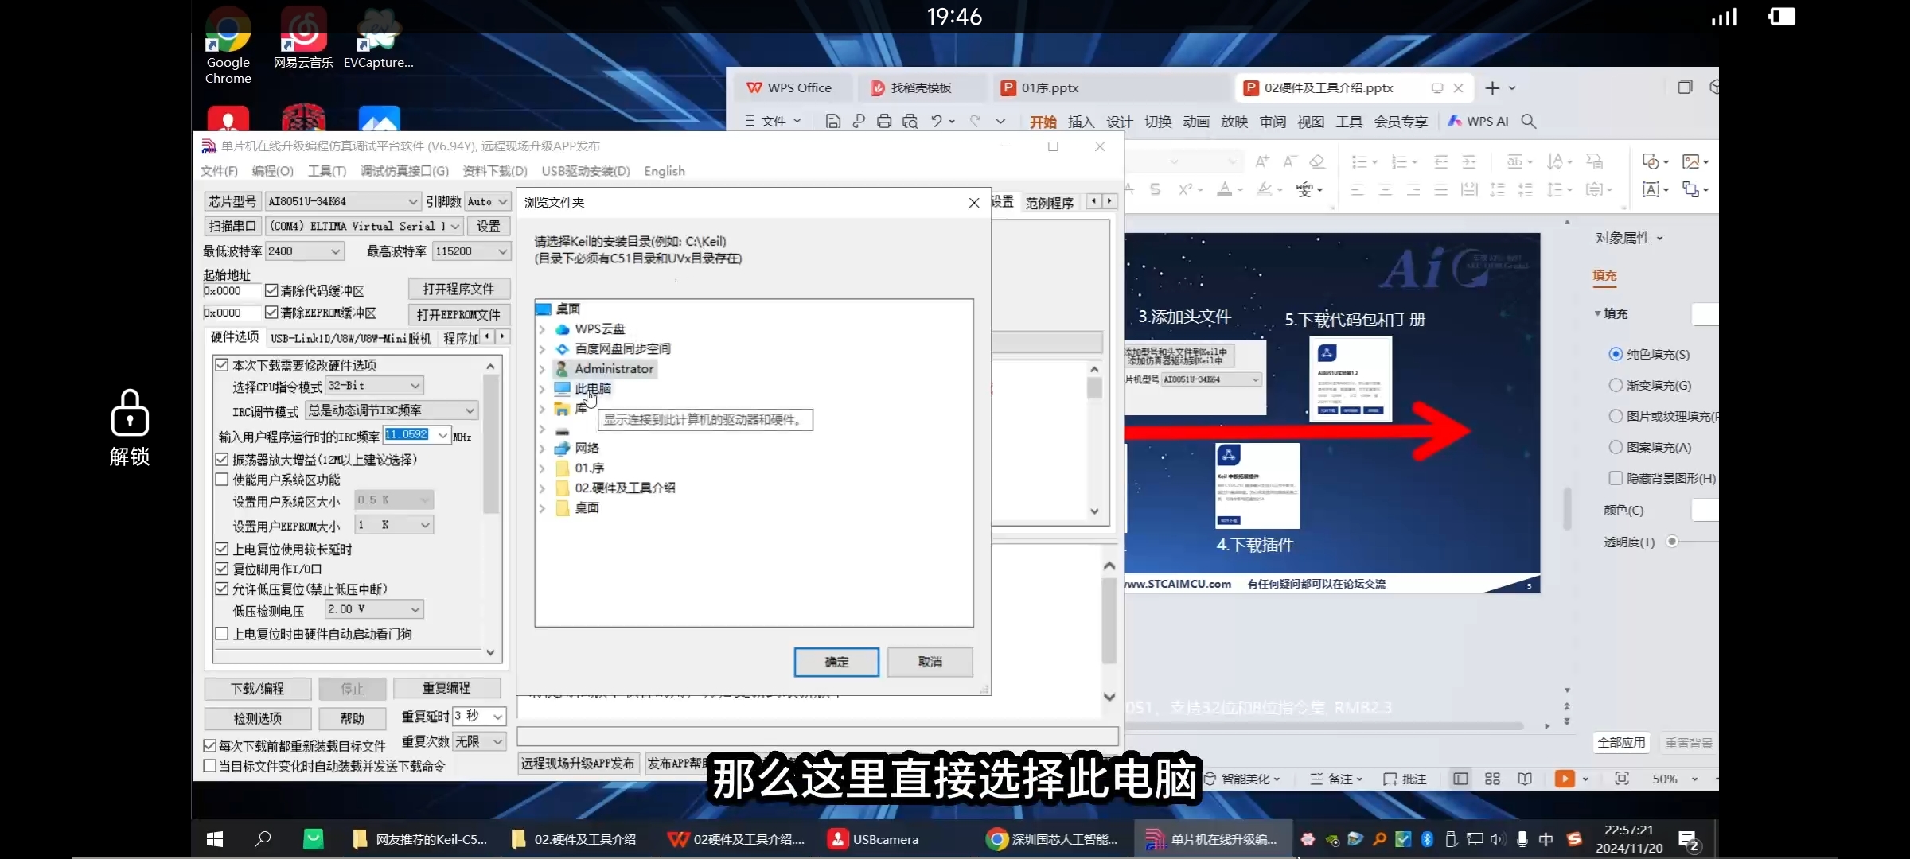Screen dimensions: 1910x859
Task: Click the numbered list icon in WPS
Action: point(1399,161)
